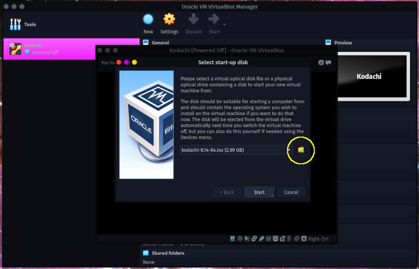Click the 'You ha' notification text in the VM window

coord(107,62)
